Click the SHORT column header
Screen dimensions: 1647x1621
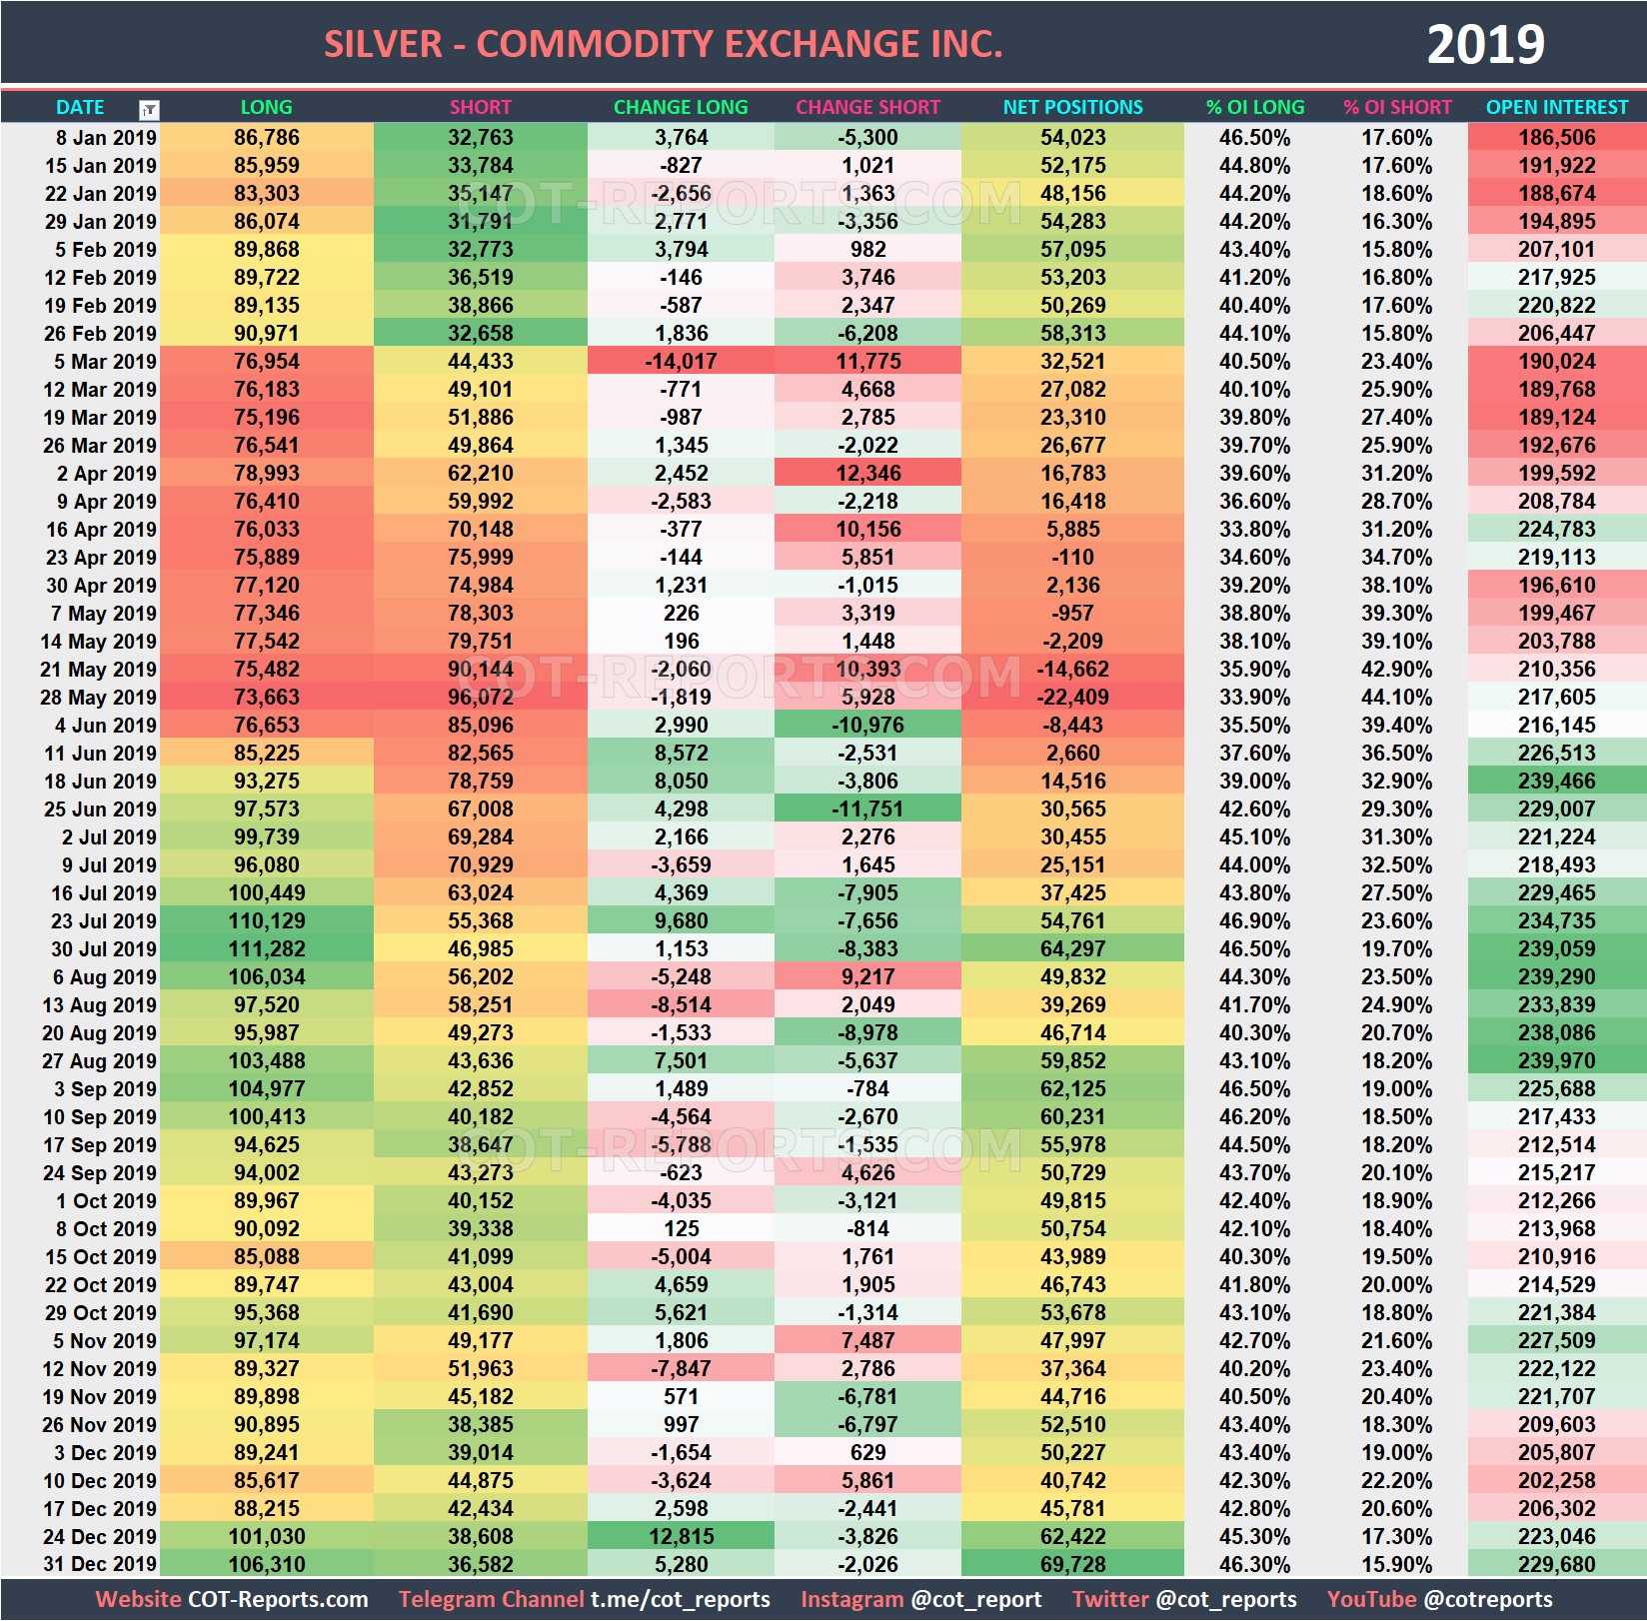pos(480,107)
